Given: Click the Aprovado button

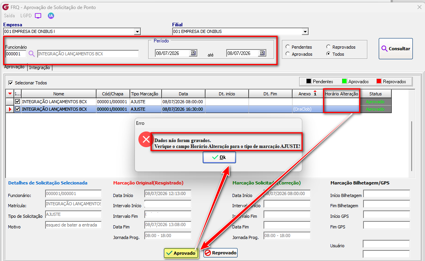Looking at the screenshot, I should click(x=181, y=253).
